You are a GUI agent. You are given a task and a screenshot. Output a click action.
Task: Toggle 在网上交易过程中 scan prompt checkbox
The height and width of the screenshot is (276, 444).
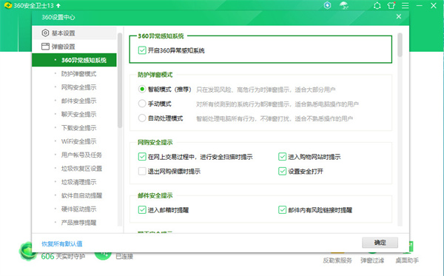(x=142, y=157)
